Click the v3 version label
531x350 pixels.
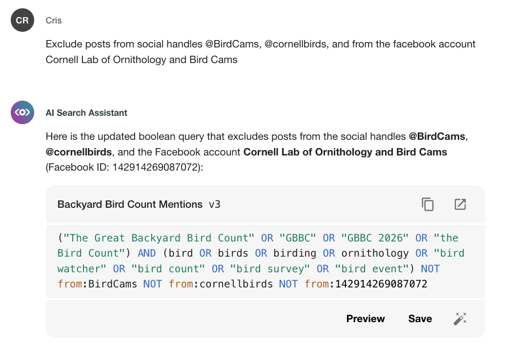pyautogui.click(x=215, y=204)
